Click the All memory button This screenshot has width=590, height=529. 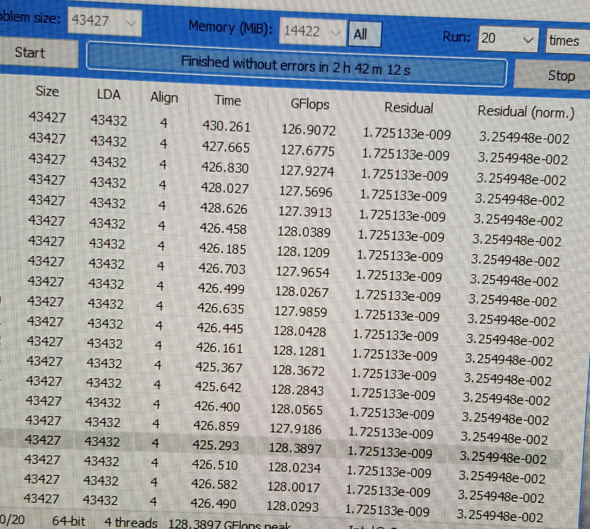click(x=364, y=35)
